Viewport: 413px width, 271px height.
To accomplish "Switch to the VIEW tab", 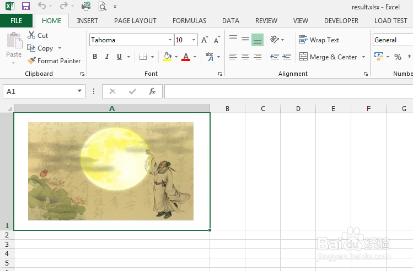I will (x=301, y=21).
